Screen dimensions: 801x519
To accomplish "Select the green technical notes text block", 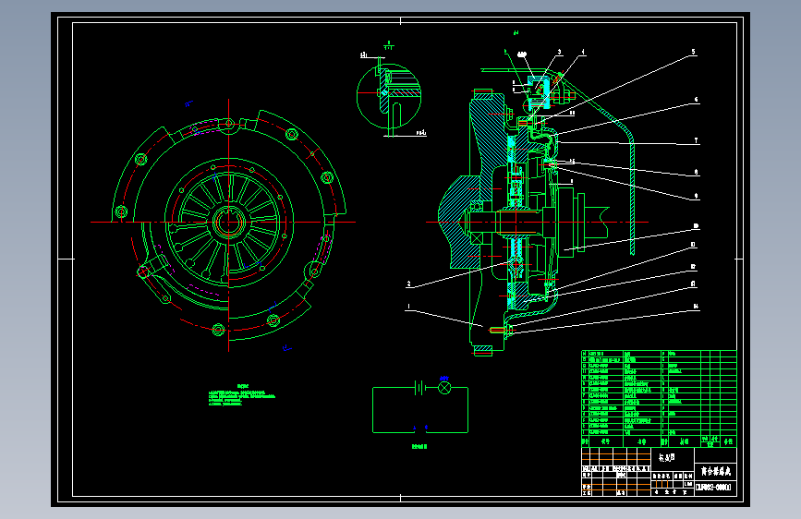I will [x=242, y=396].
